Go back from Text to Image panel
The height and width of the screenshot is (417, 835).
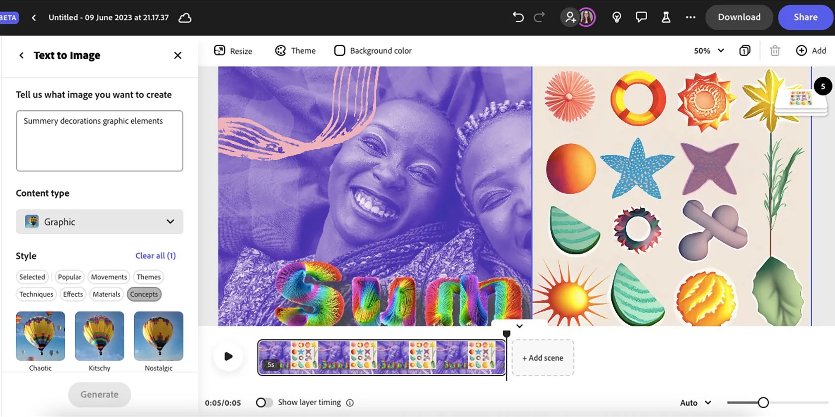tap(21, 56)
